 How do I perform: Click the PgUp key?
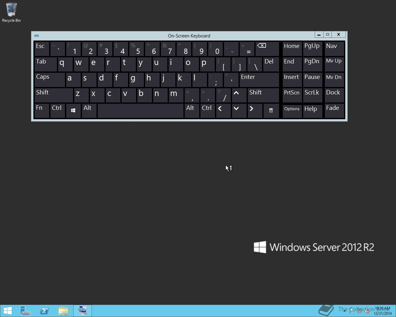(x=312, y=49)
